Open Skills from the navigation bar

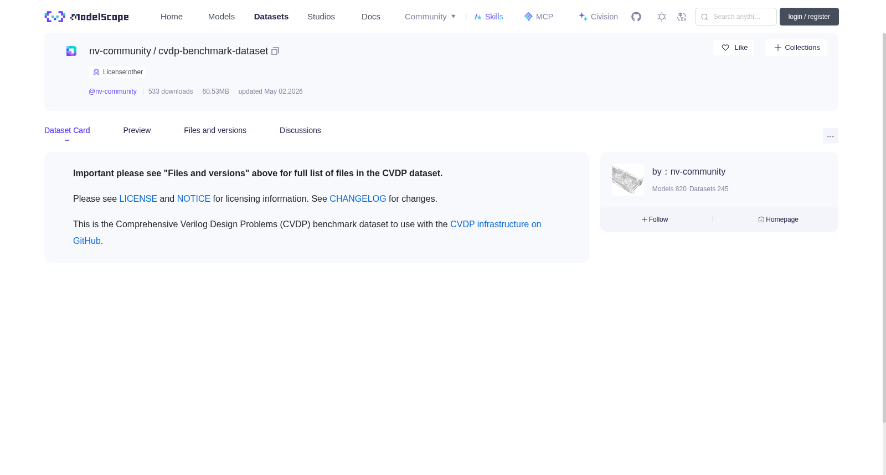tap(488, 17)
